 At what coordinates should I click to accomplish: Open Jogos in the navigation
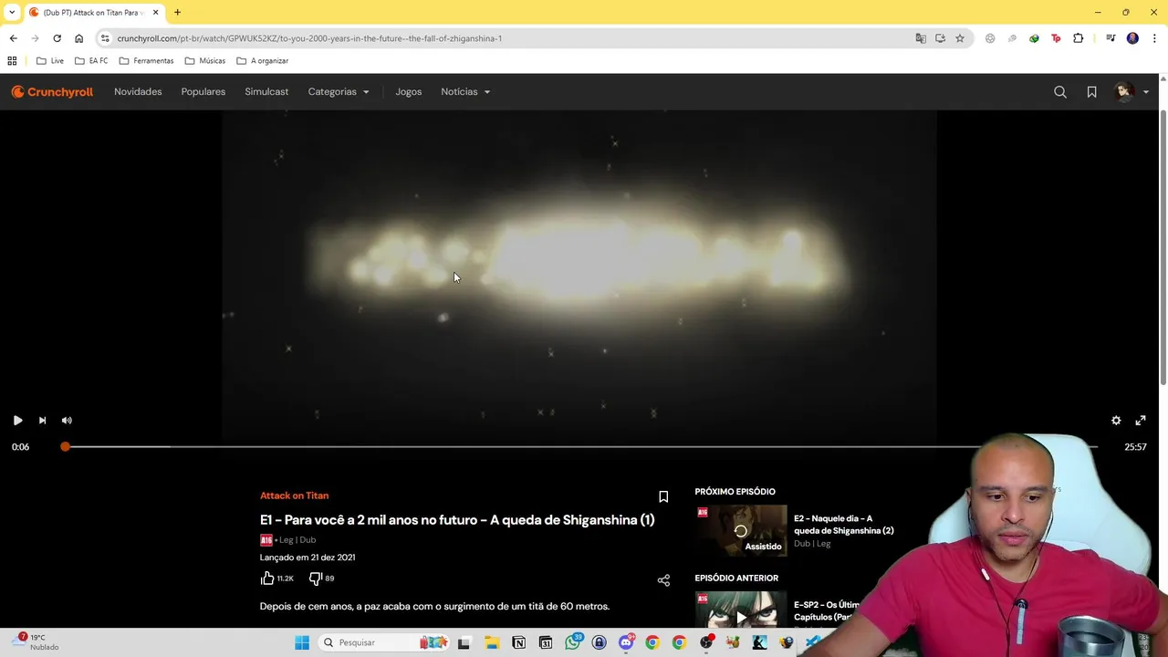(409, 92)
